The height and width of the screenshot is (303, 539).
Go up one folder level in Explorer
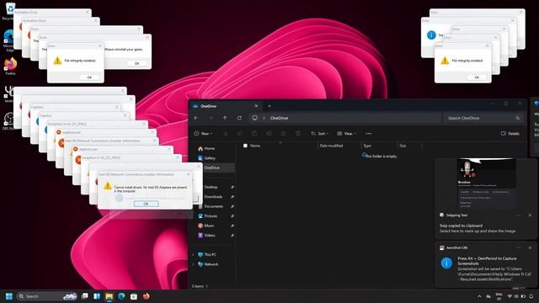tap(225, 118)
